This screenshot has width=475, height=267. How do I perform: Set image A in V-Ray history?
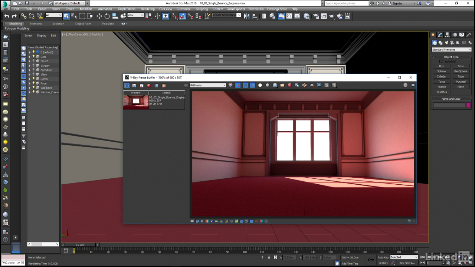(x=156, y=86)
